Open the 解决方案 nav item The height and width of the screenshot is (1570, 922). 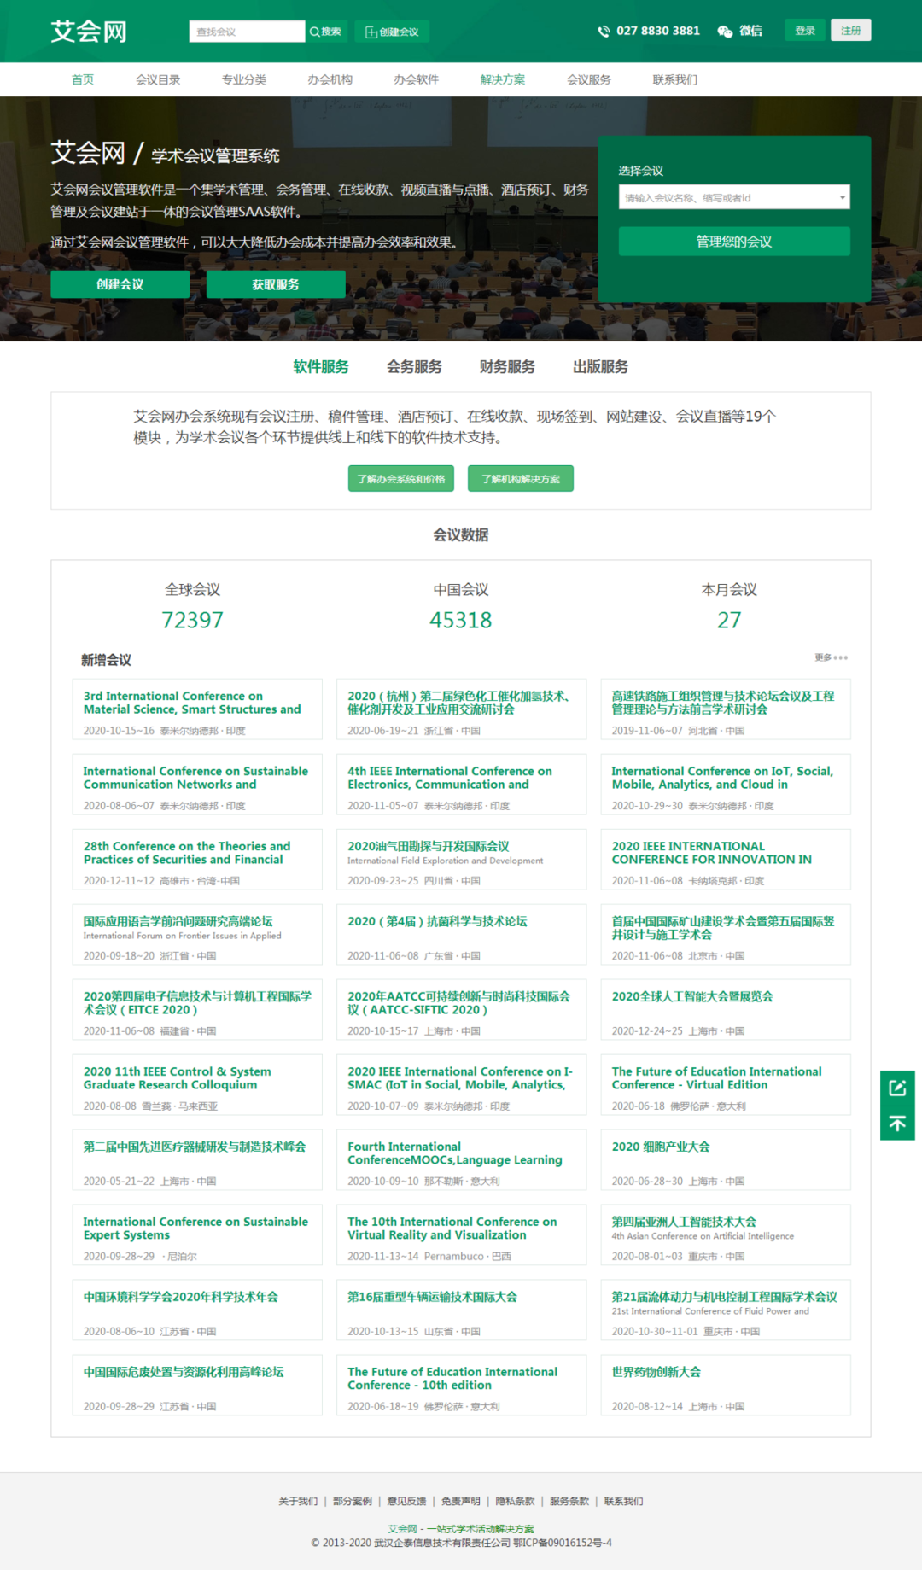503,79
